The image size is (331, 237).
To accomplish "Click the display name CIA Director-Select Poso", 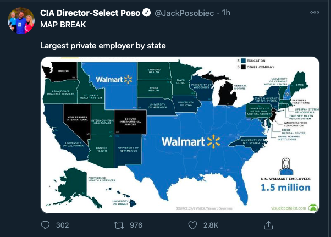I will pyautogui.click(x=91, y=13).
